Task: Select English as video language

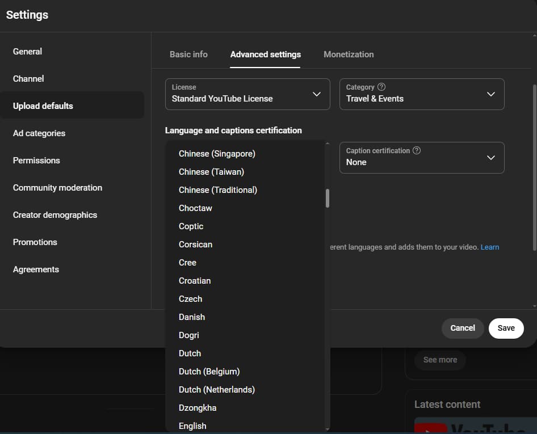Action: (245, 426)
